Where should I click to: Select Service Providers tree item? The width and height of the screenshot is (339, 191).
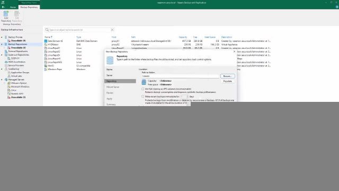[16, 65]
